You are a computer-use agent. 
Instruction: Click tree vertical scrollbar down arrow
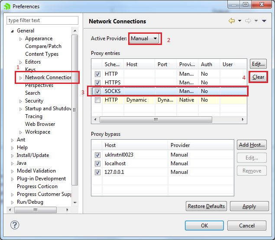(x=75, y=202)
